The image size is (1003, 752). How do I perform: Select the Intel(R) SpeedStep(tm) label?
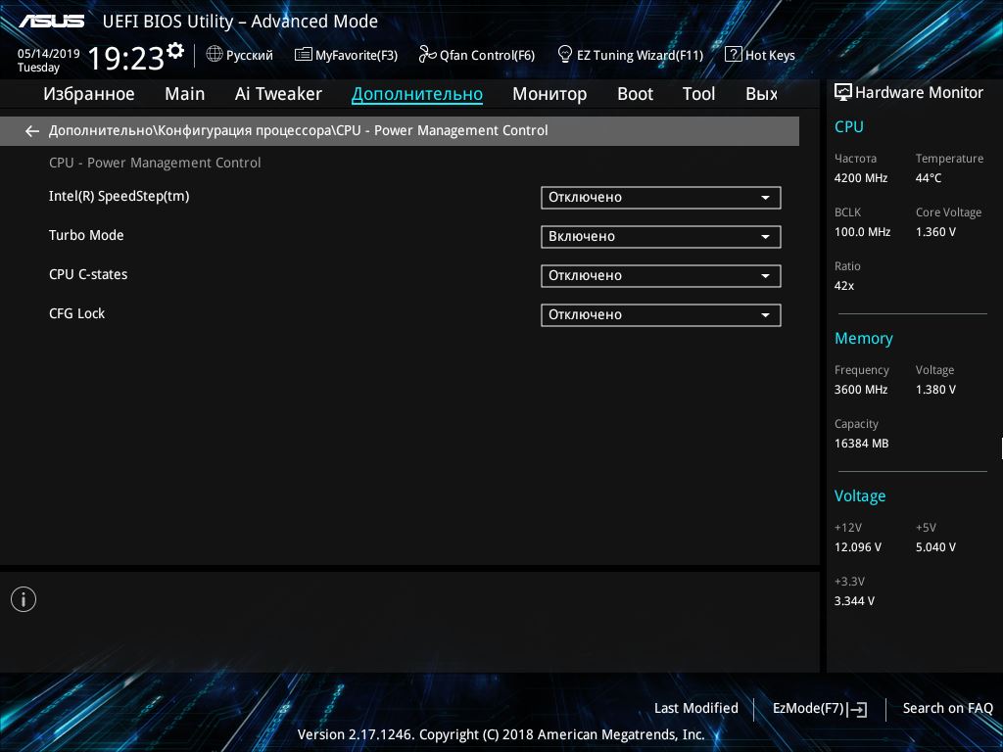click(x=119, y=196)
